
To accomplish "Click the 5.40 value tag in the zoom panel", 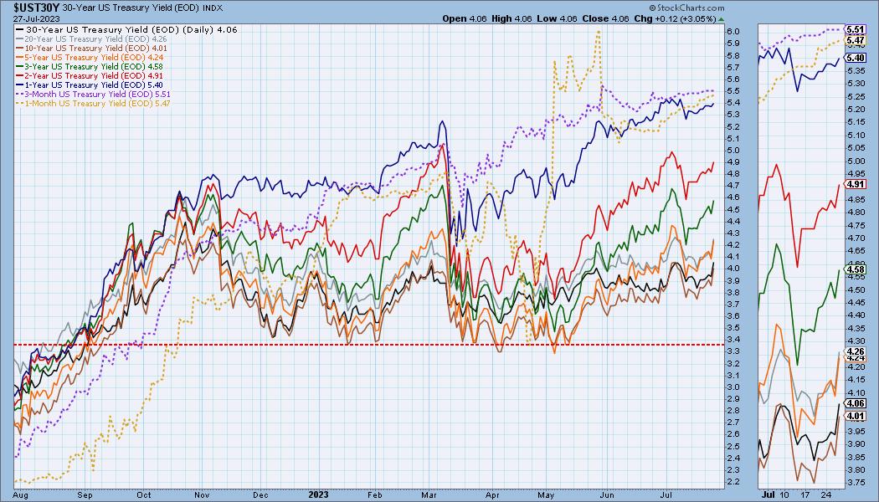I will point(856,59).
